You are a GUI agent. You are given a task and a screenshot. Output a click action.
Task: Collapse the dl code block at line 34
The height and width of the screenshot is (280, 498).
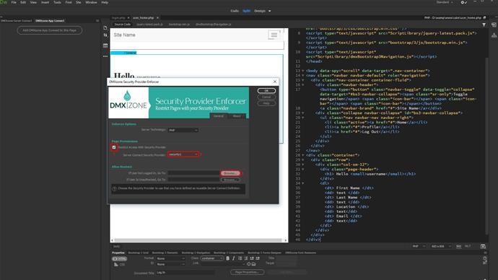tap(302, 183)
